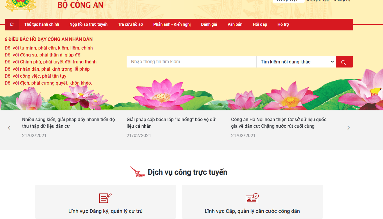Click the red flag icon beside 'Dịch vụ công trực tuyến'
The height and width of the screenshot is (219, 383).
pos(137,171)
